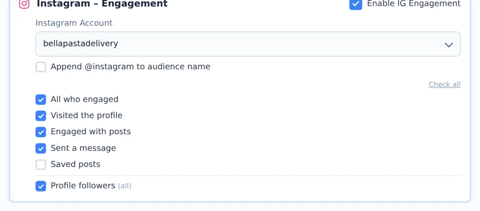480x211 pixels.
Task: Click the Profile followers (all) label
Action: pyautogui.click(x=91, y=186)
